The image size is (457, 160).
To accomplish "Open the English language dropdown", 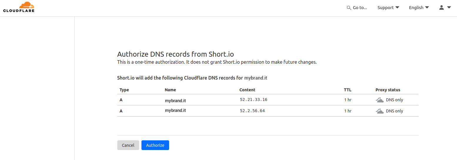I will (419, 8).
